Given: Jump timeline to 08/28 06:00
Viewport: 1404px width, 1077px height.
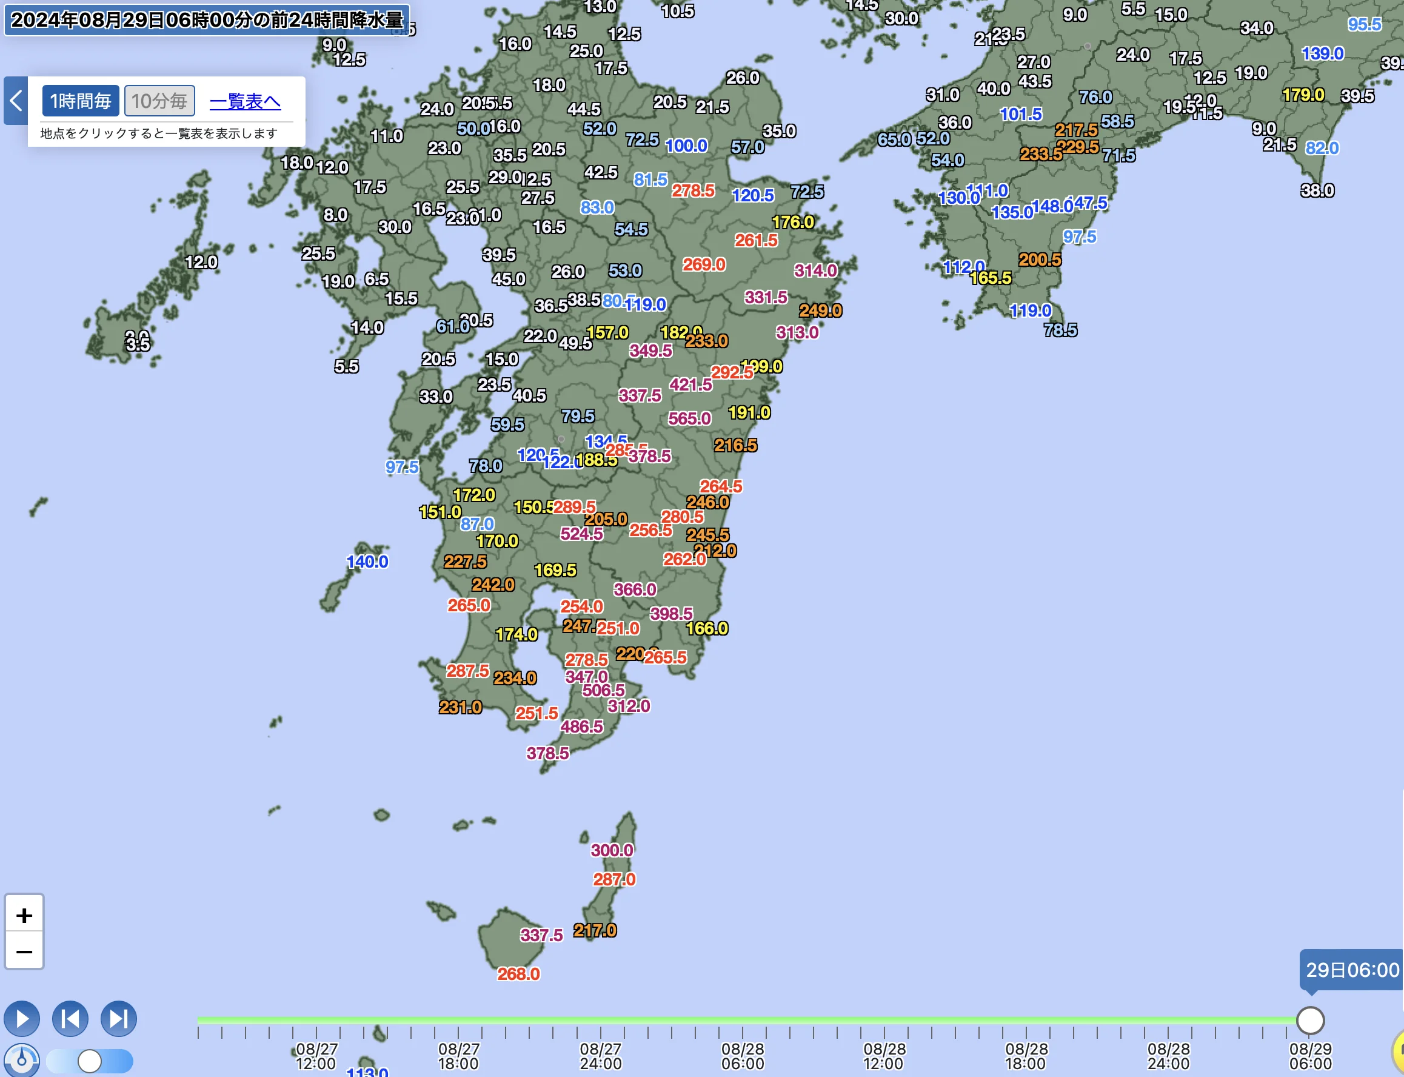Looking at the screenshot, I should (x=743, y=1056).
